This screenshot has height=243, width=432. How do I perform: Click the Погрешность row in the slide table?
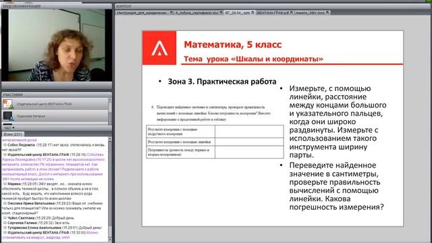(215, 152)
